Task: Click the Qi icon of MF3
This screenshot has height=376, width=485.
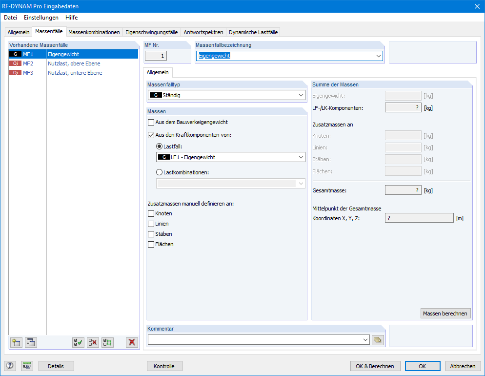Action: [16, 73]
